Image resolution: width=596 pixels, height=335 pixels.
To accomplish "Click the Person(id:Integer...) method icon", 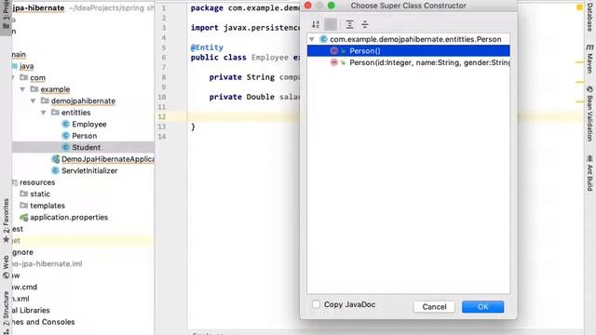I will (334, 62).
